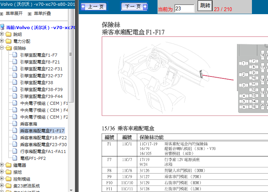
Task: Click the current page number input field
Action: click(x=184, y=8)
